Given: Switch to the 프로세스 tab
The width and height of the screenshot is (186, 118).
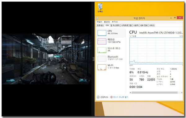Looking at the screenshot, I should click(100, 25).
